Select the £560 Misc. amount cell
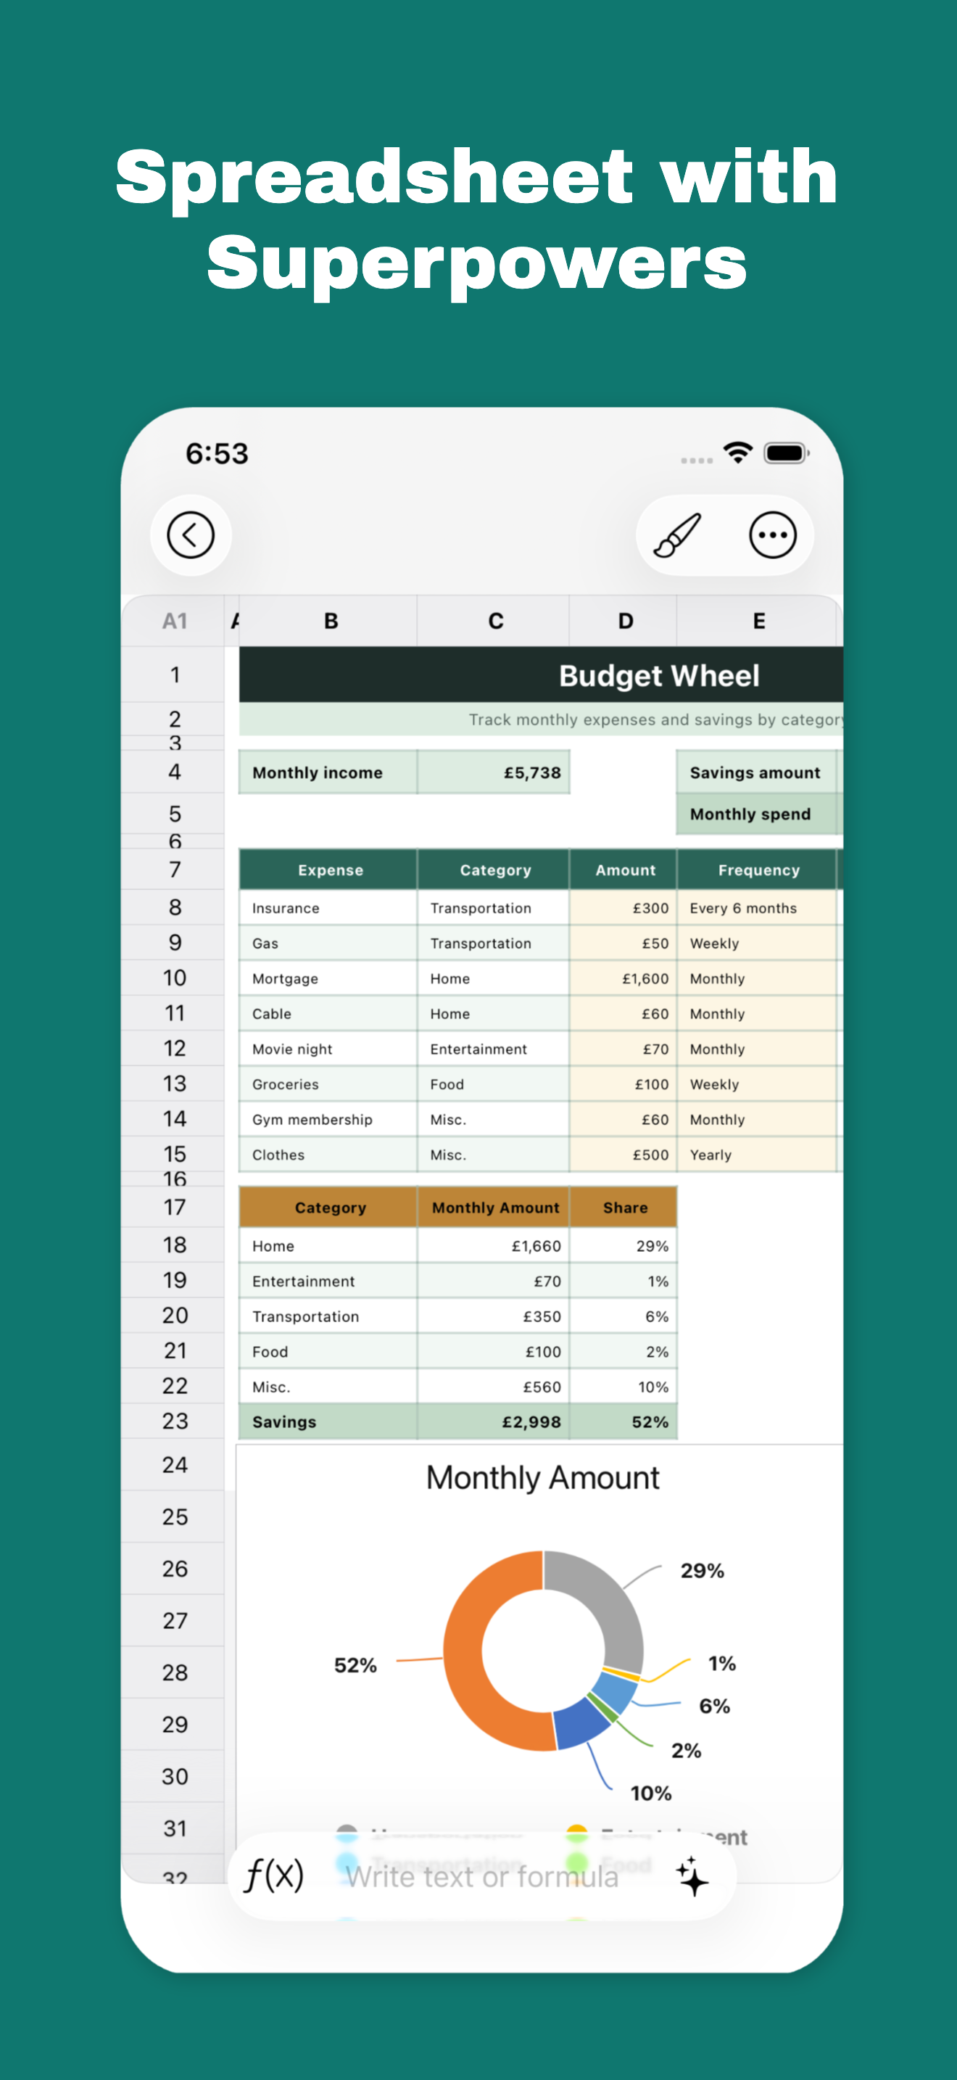This screenshot has width=957, height=2080. [x=494, y=1387]
